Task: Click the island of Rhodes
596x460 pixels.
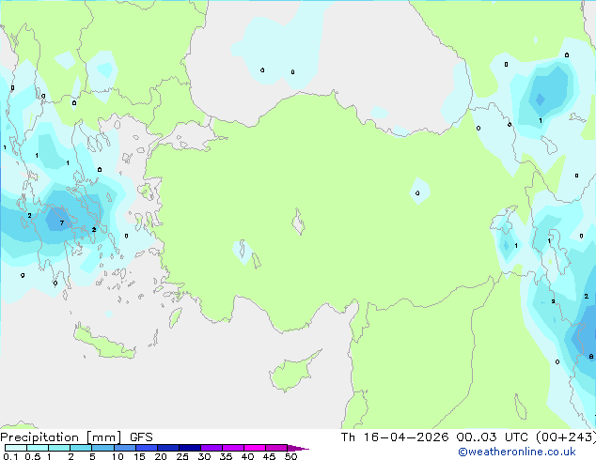Action: (175, 317)
